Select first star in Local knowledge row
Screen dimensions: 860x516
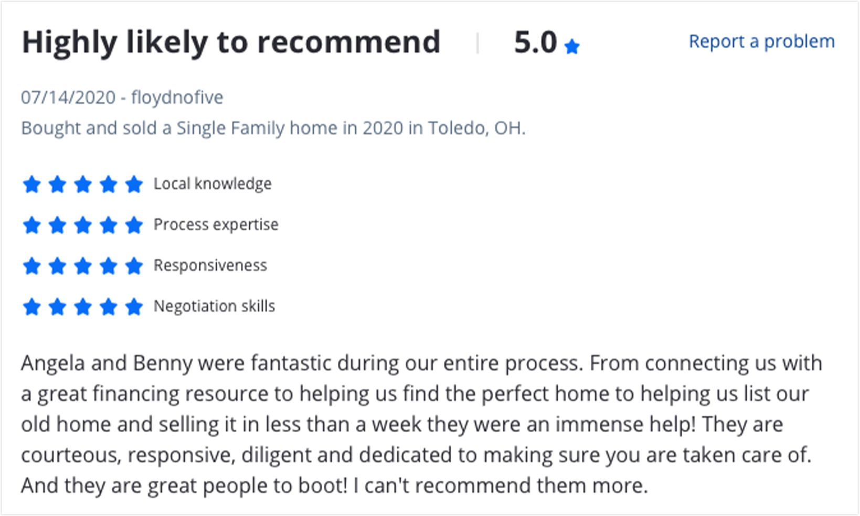tap(32, 184)
